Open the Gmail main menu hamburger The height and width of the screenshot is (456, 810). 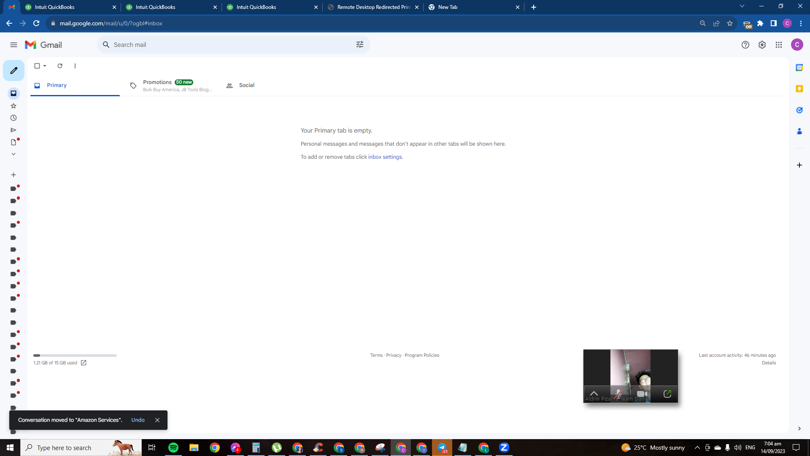[x=13, y=45]
